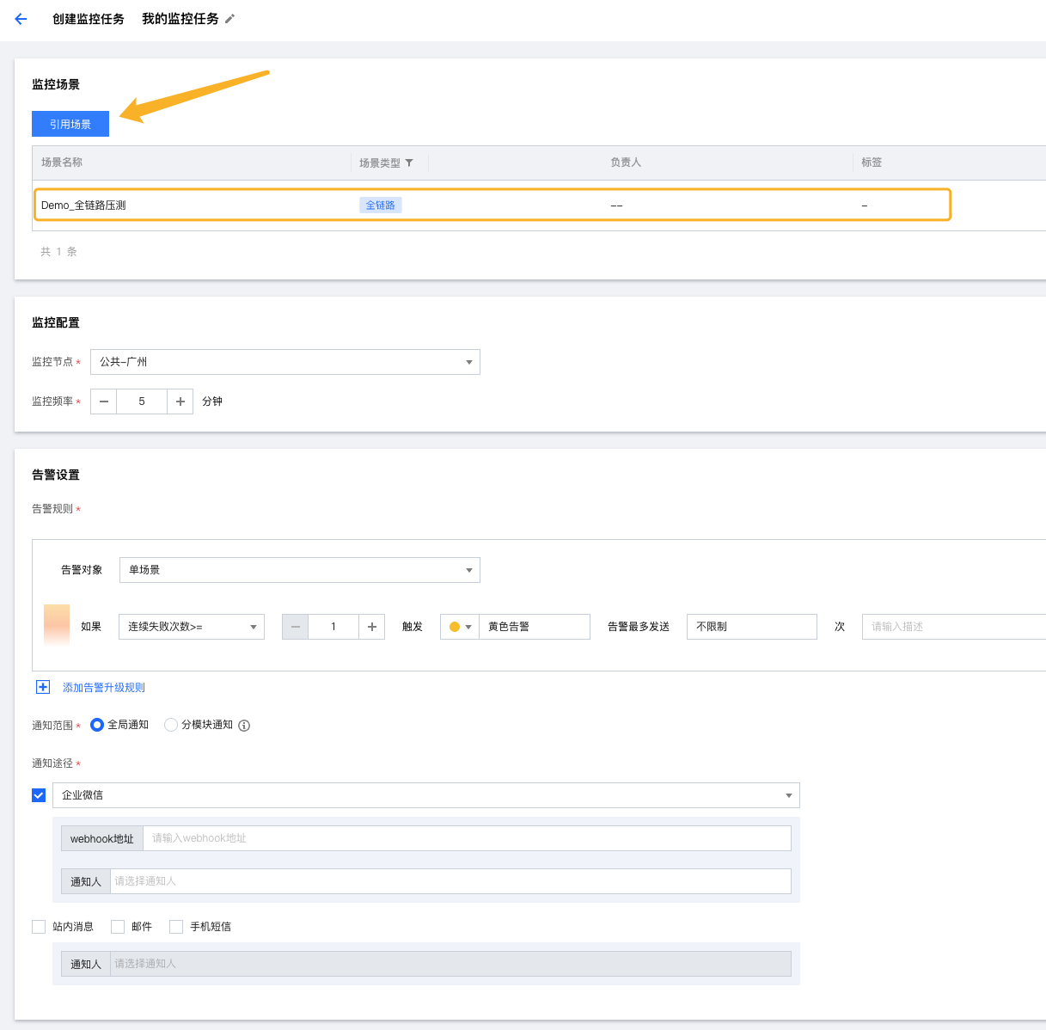Click the 添加告警升级规则 link

104,688
